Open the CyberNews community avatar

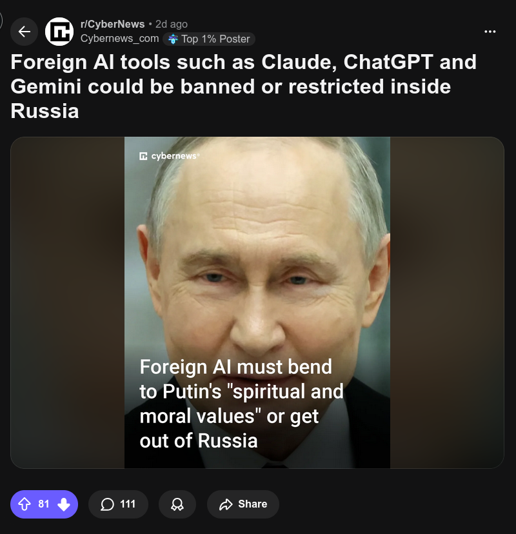coord(59,32)
